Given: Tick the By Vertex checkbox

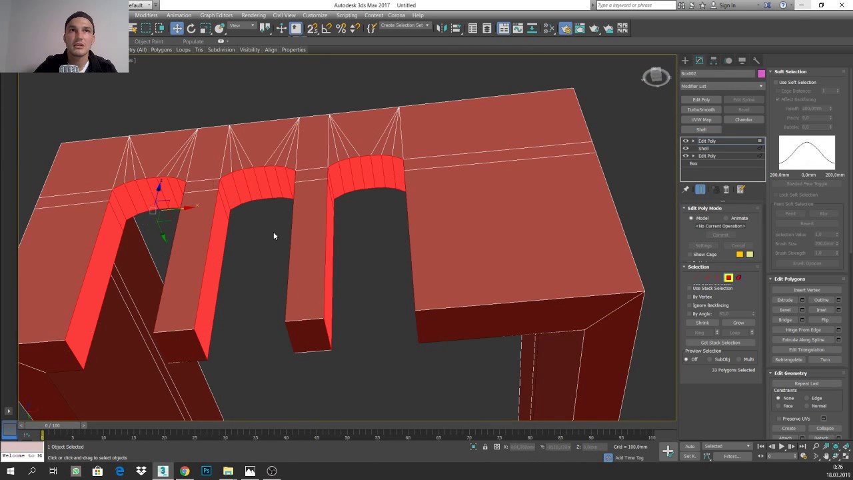Looking at the screenshot, I should (x=690, y=297).
